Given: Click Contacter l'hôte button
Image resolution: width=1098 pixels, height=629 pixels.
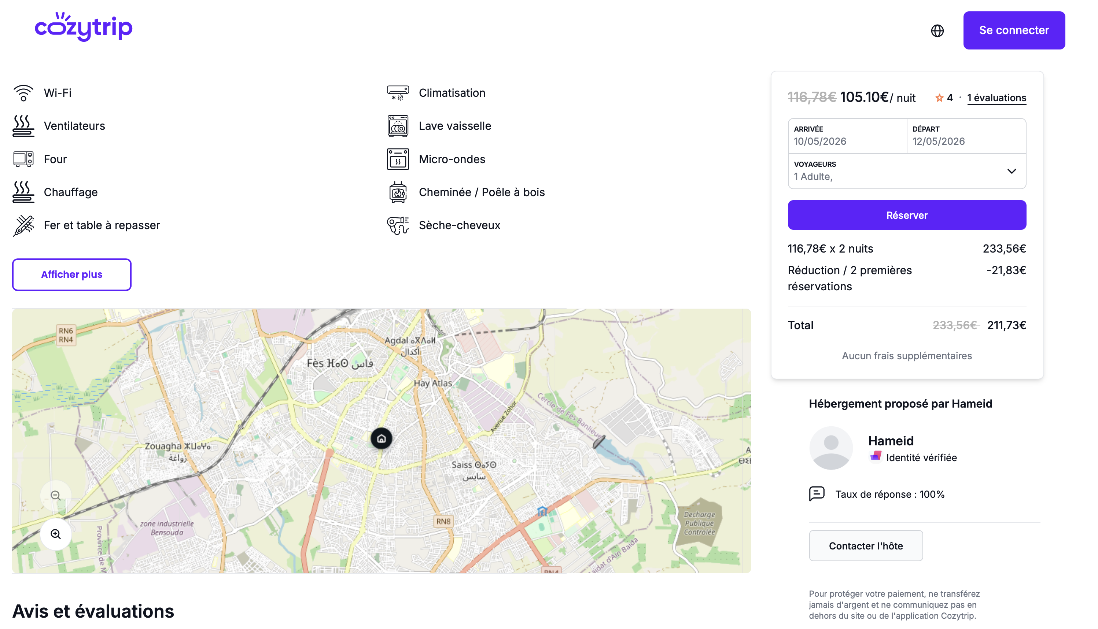Looking at the screenshot, I should [866, 546].
